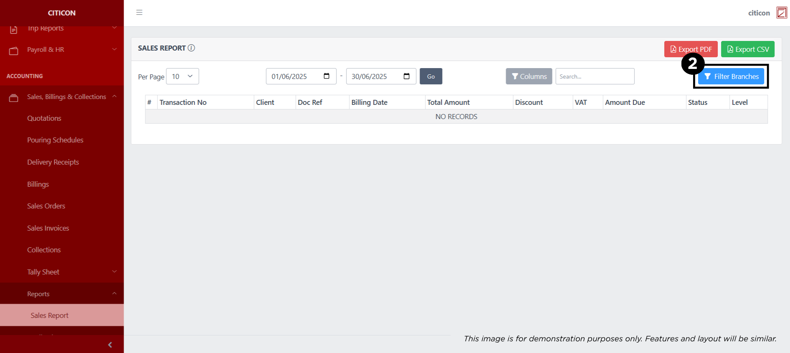The width and height of the screenshot is (790, 353).
Task: Collapse the Reports submenu chevron
Action: (114, 294)
